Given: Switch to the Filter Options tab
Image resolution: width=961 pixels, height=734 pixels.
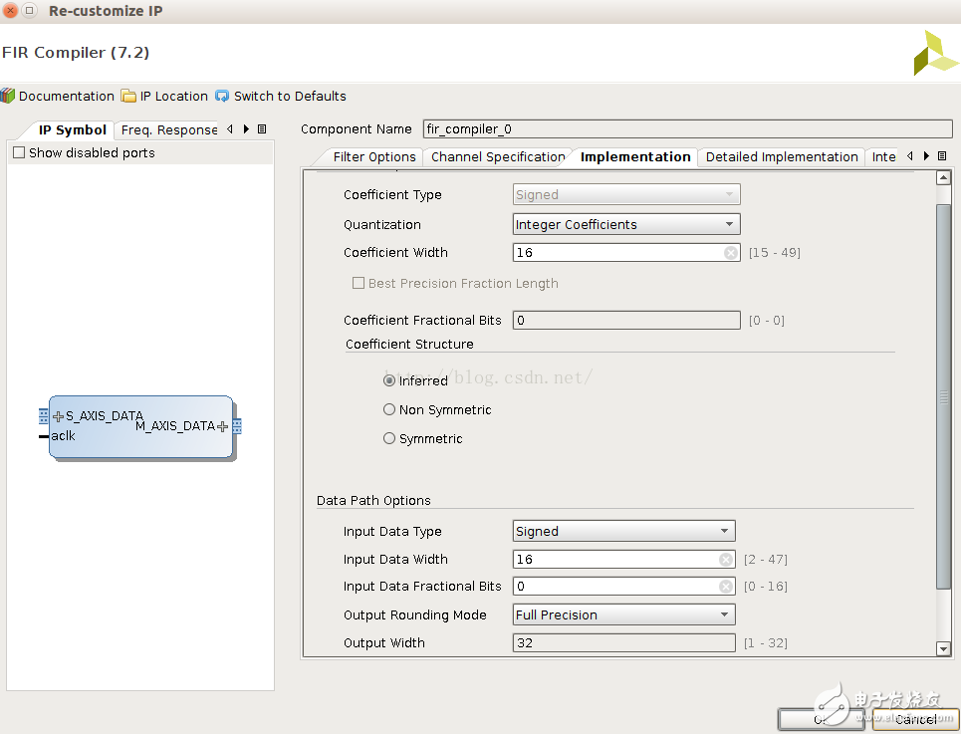Looking at the screenshot, I should coord(373,157).
